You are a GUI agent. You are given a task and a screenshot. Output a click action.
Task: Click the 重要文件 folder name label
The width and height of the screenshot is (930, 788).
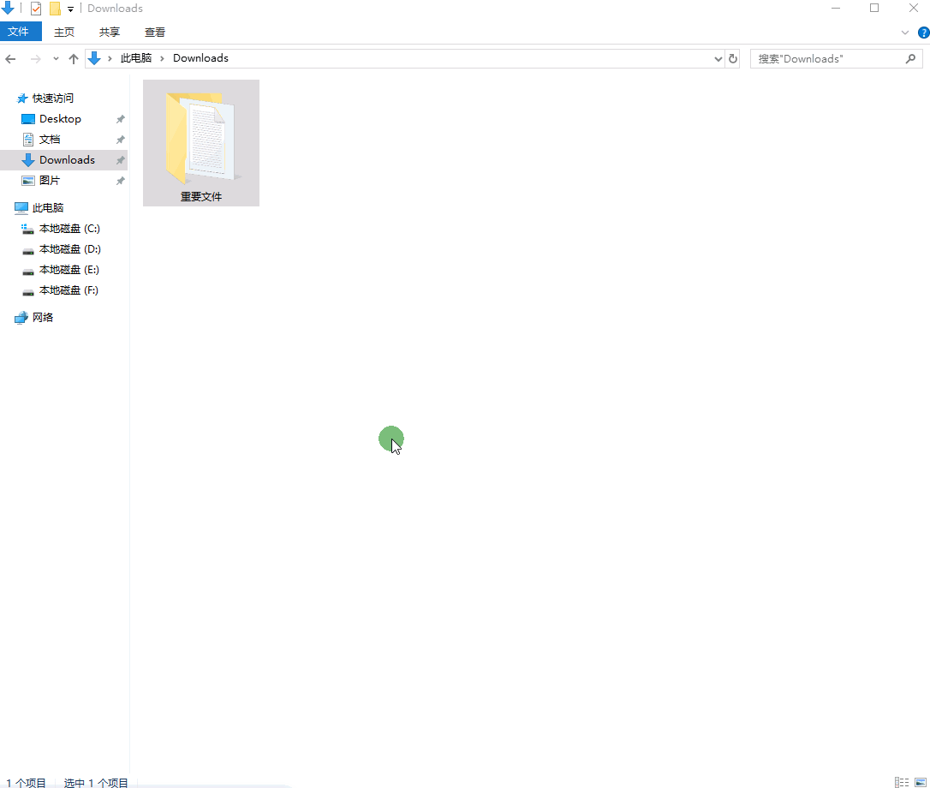coord(201,196)
